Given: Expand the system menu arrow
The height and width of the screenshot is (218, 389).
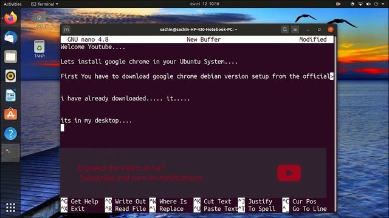Looking at the screenshot, I should [x=383, y=4].
